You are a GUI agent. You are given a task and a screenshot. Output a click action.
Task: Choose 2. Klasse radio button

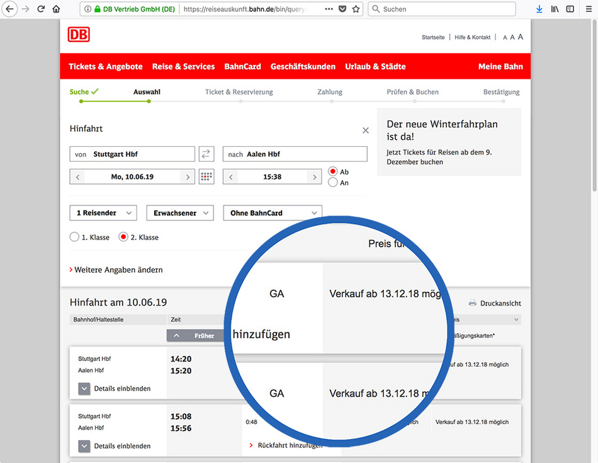pos(123,237)
